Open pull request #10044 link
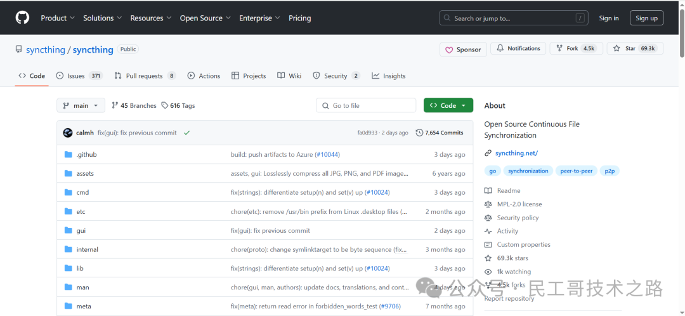The height and width of the screenshot is (316, 685). [327, 155]
